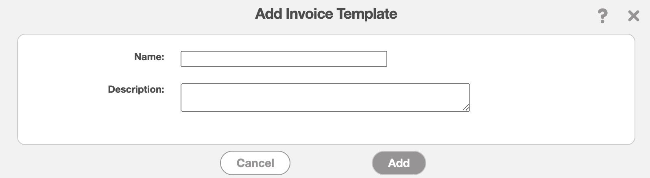Click inside the Description text area
The image size is (650, 178).
tap(325, 98)
